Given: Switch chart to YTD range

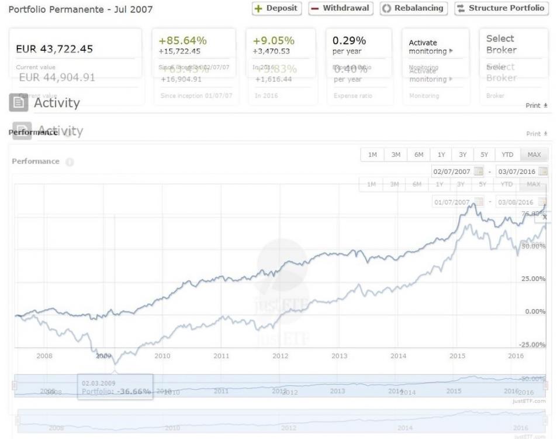Looking at the screenshot, I should pos(506,155).
